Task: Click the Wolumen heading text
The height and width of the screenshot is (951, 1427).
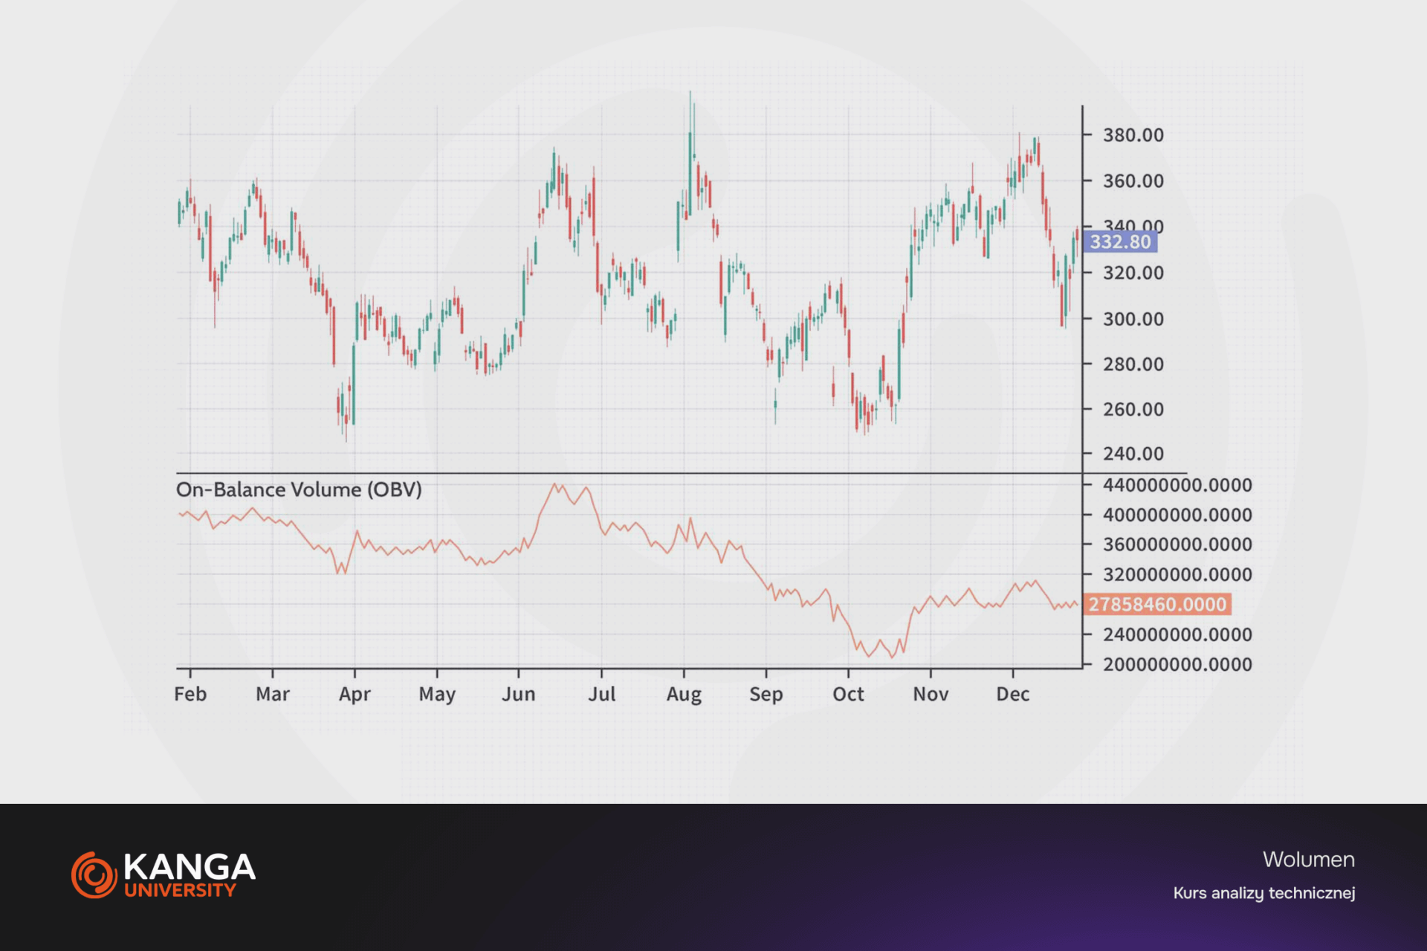Action: coord(1309,860)
